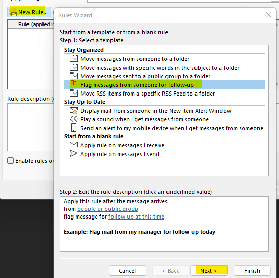This screenshot has height=278, width=279.
Task: Select 'Apply rule on messages I send' template
Action: point(120,154)
